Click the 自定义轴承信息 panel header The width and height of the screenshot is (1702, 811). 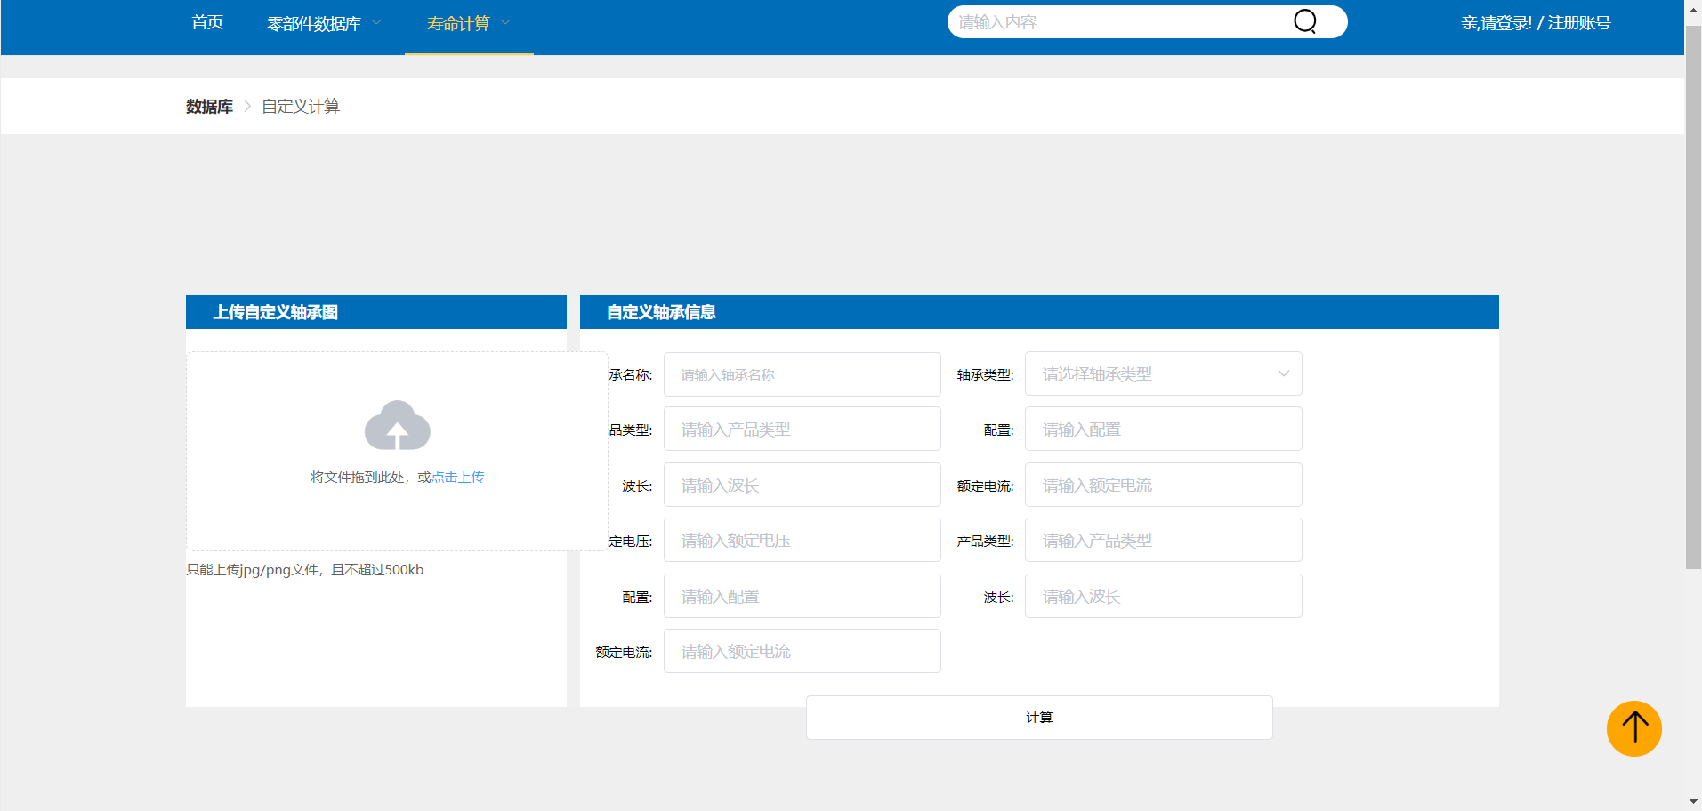1039,312
